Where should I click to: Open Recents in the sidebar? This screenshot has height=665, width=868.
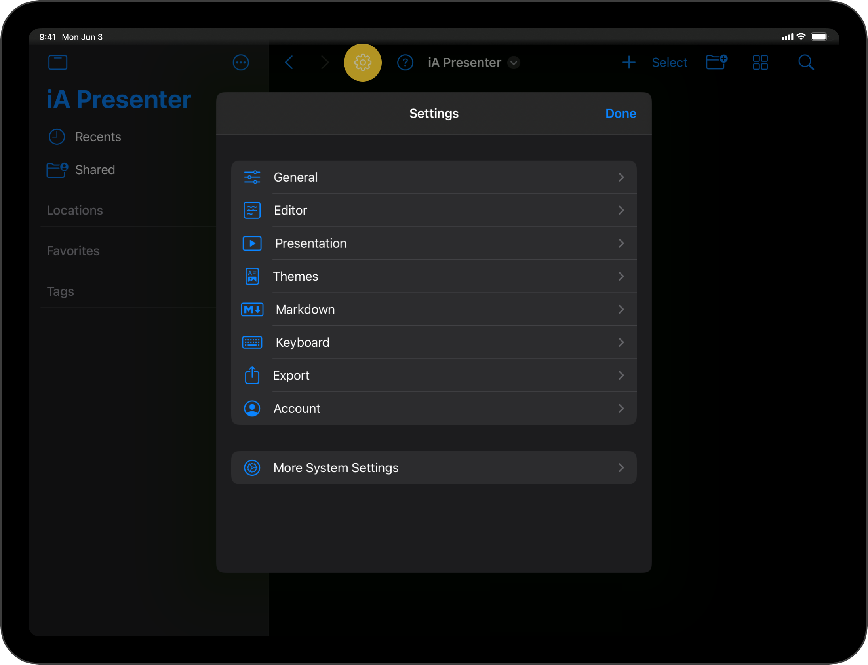tap(84, 137)
